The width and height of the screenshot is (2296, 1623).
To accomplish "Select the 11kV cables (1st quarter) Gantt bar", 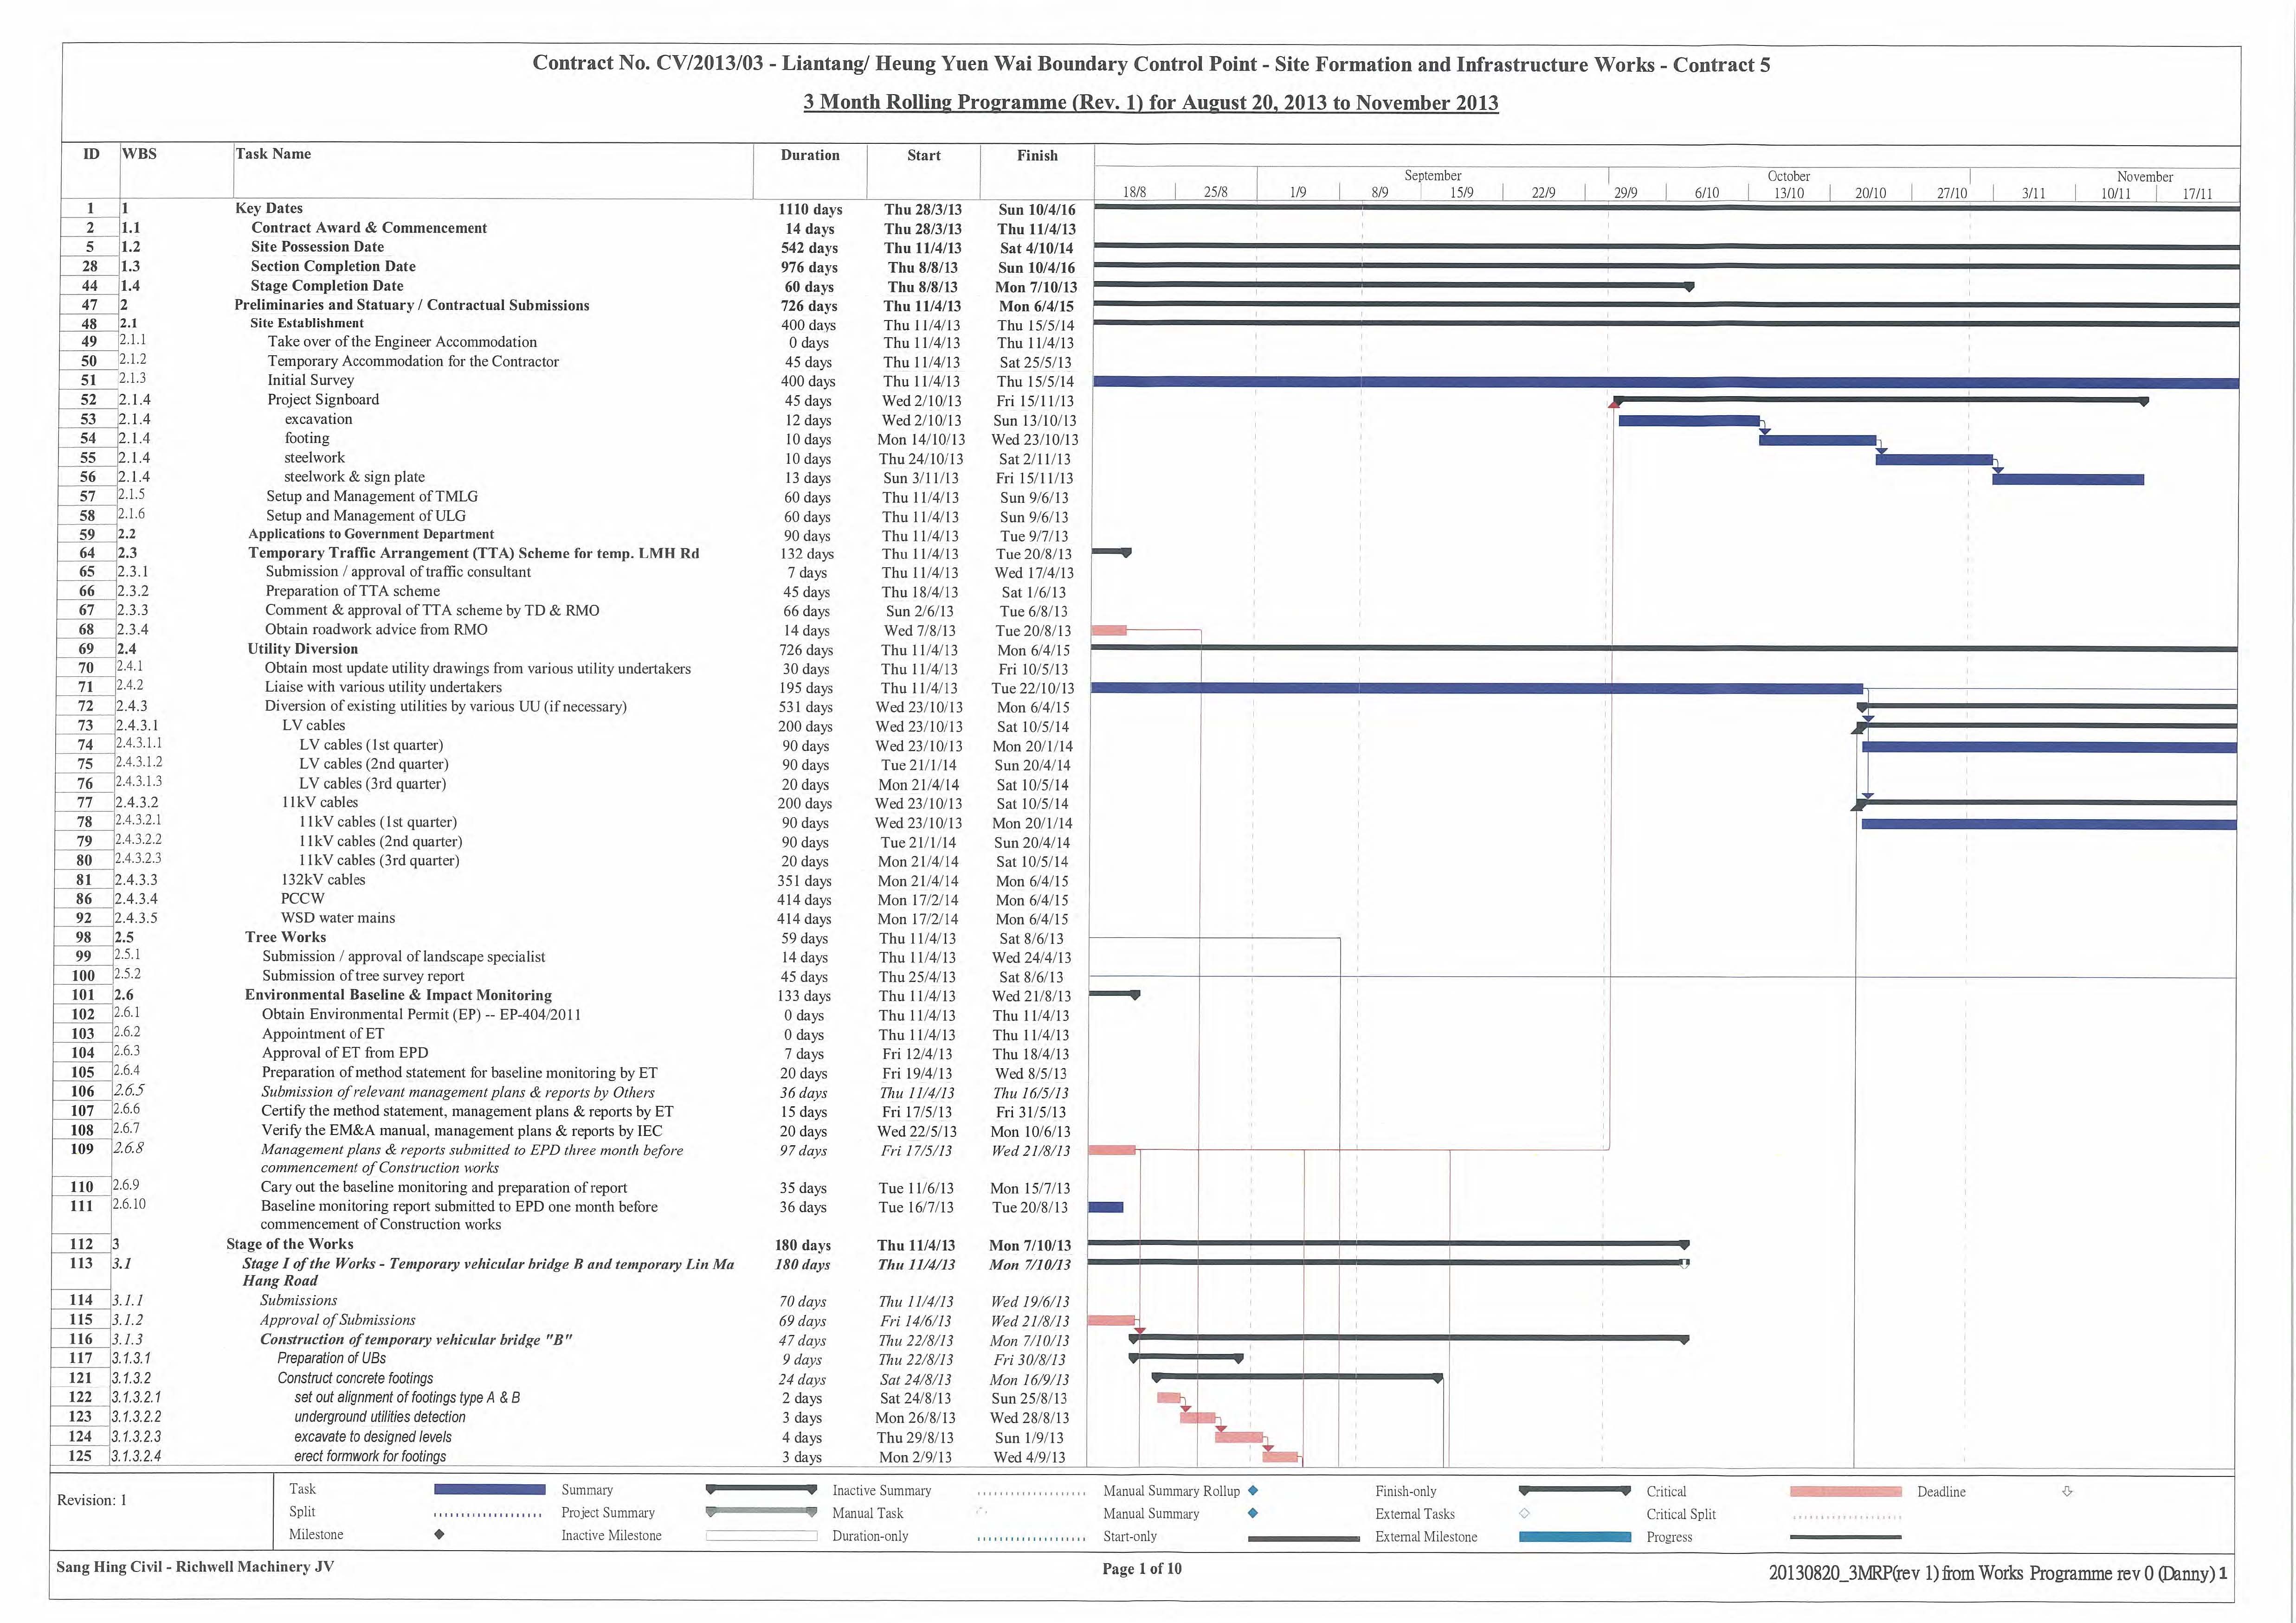I will coord(2049,825).
